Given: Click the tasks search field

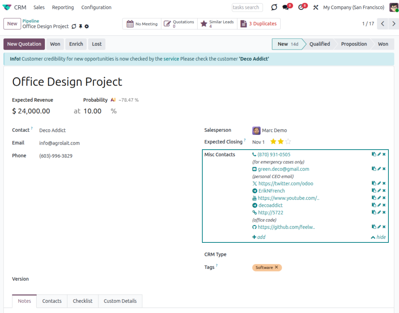Looking at the screenshot, I should coord(247,7).
